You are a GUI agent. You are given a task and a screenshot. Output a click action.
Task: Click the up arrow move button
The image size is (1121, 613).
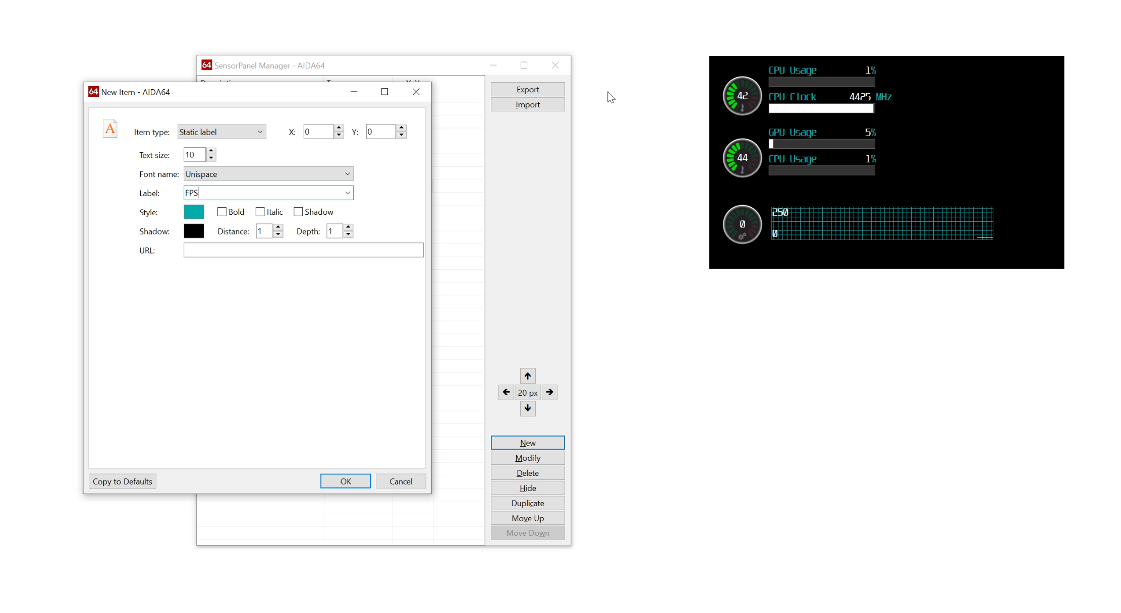click(x=527, y=376)
